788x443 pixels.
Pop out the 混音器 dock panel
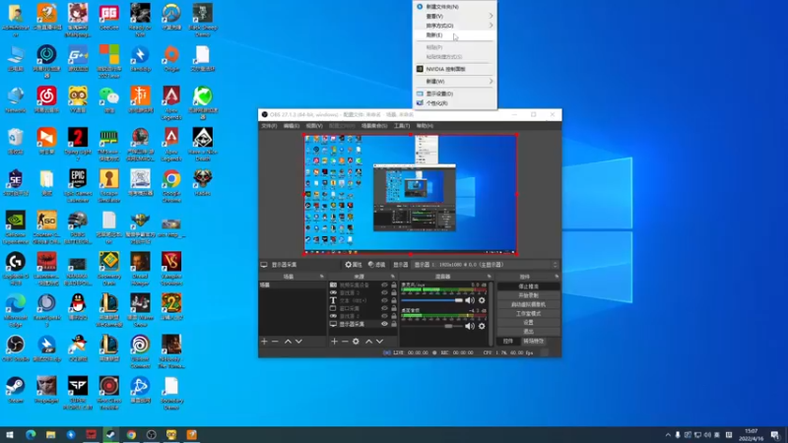click(x=489, y=277)
